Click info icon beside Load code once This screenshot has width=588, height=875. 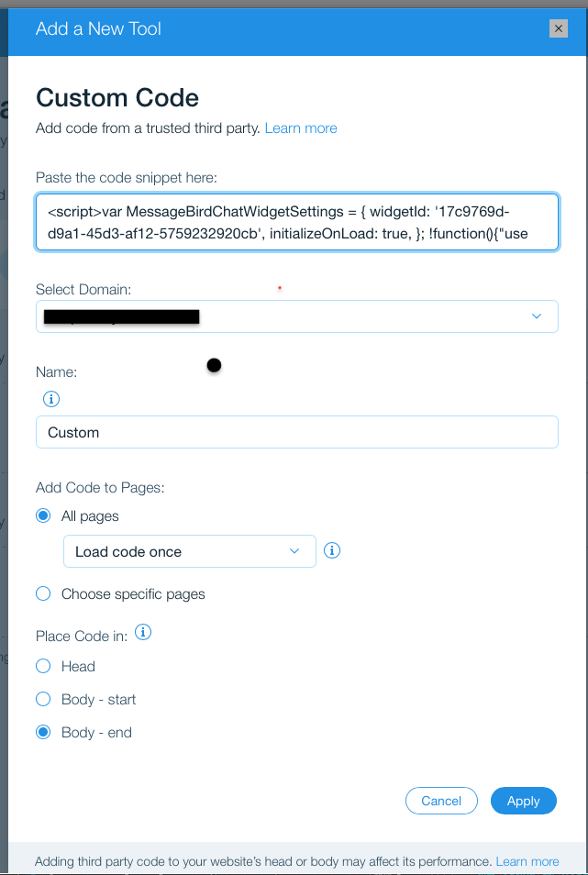click(333, 550)
